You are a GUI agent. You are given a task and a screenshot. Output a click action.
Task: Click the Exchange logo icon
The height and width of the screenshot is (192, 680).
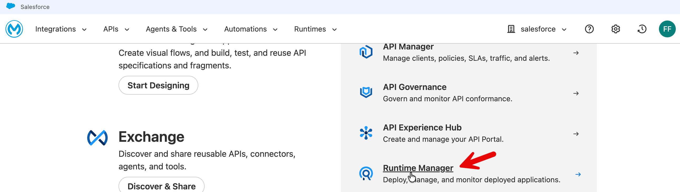tap(97, 138)
